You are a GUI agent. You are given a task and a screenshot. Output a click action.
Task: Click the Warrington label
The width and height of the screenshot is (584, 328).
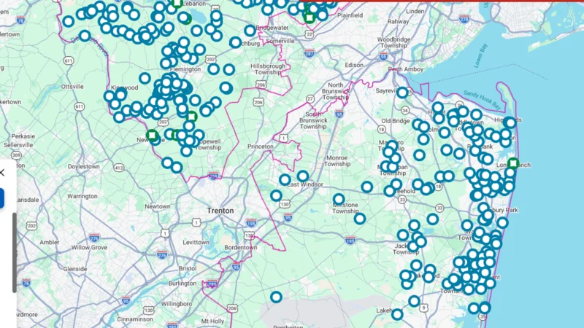(x=82, y=195)
